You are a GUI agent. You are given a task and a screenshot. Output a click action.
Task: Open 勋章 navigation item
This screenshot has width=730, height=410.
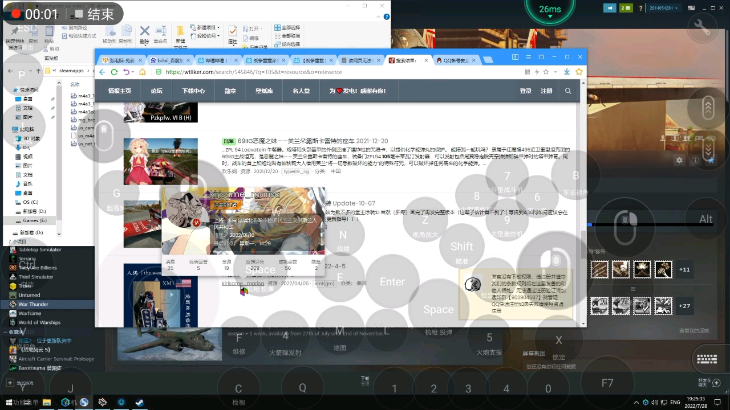[x=230, y=91]
